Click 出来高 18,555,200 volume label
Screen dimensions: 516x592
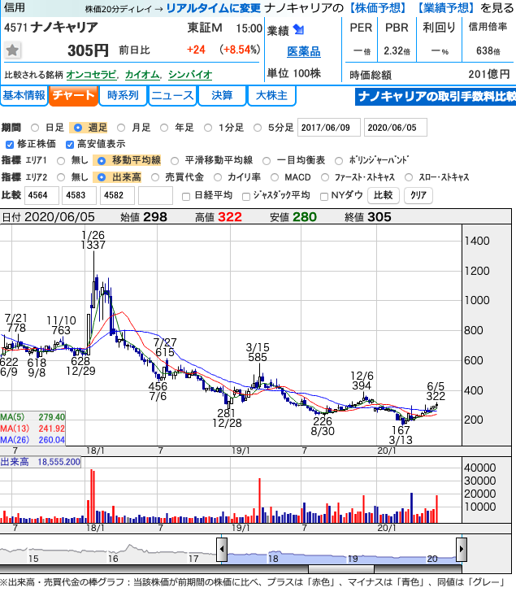pos(41,462)
